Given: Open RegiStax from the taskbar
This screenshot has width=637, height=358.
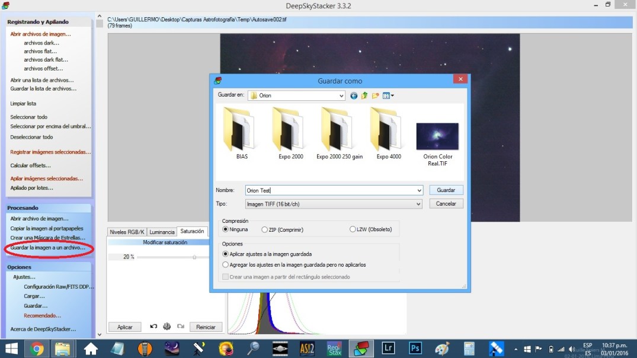Looking at the screenshot, I should coord(334,348).
